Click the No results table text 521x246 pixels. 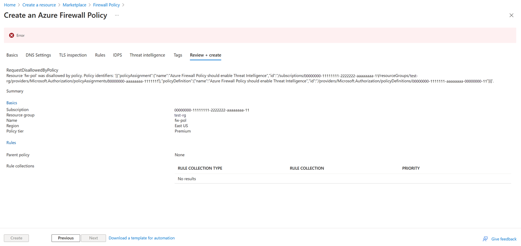coord(187,178)
